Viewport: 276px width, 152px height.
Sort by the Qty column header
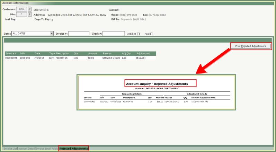[x=76, y=53]
